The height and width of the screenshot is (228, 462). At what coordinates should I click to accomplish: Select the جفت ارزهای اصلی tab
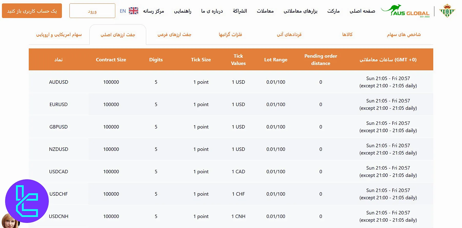click(x=118, y=35)
